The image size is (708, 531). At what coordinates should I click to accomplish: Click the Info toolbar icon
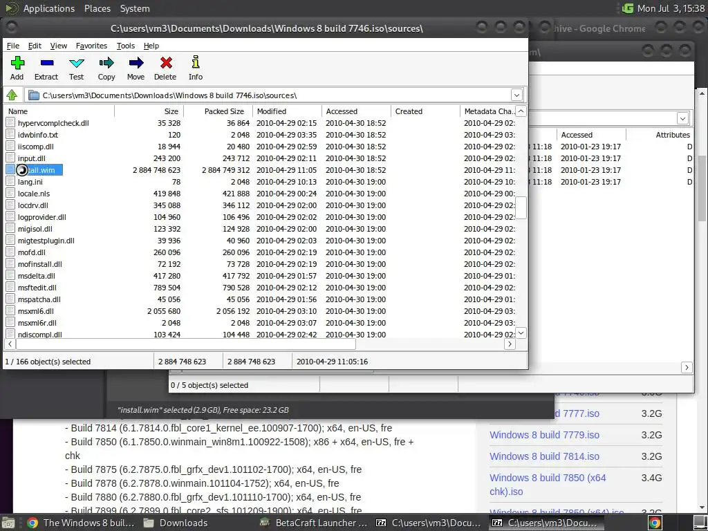pos(196,63)
